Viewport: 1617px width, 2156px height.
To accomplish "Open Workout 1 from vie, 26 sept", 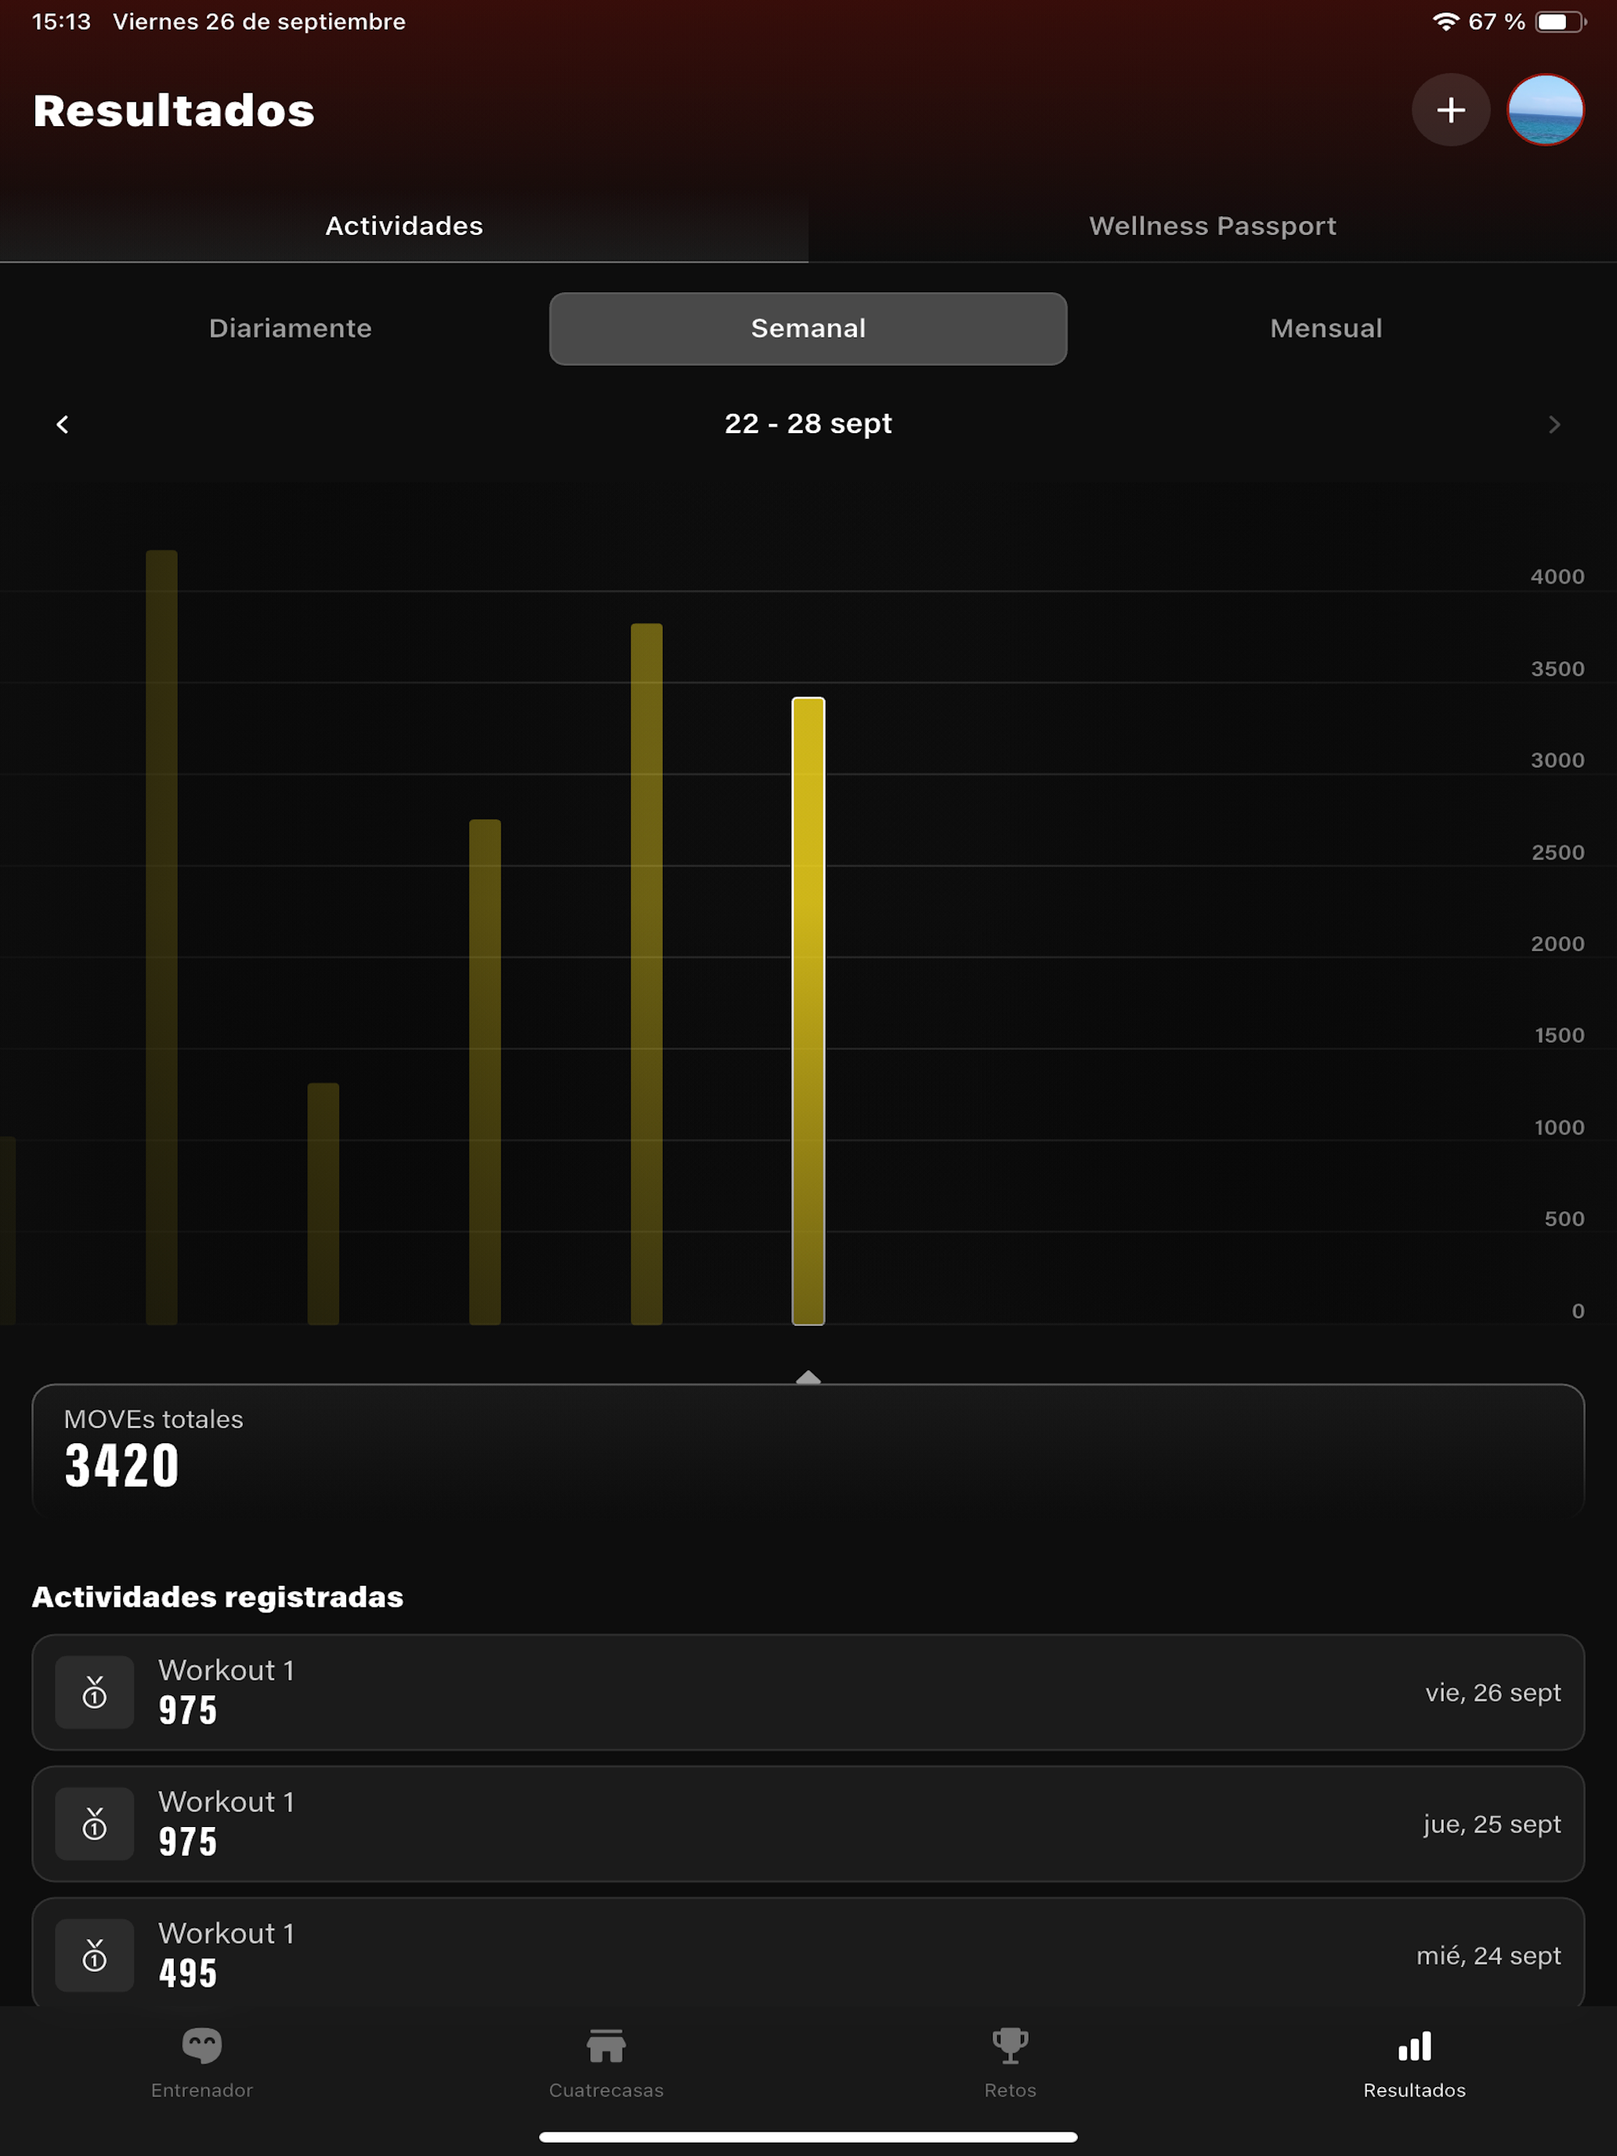I will pyautogui.click(x=808, y=1692).
